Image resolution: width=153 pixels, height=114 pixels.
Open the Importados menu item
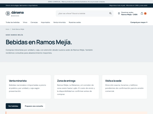coord(45,23)
